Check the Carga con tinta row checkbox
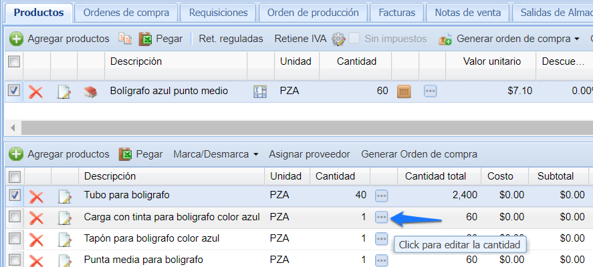Screen dimensions: 593x267 (x=14, y=217)
